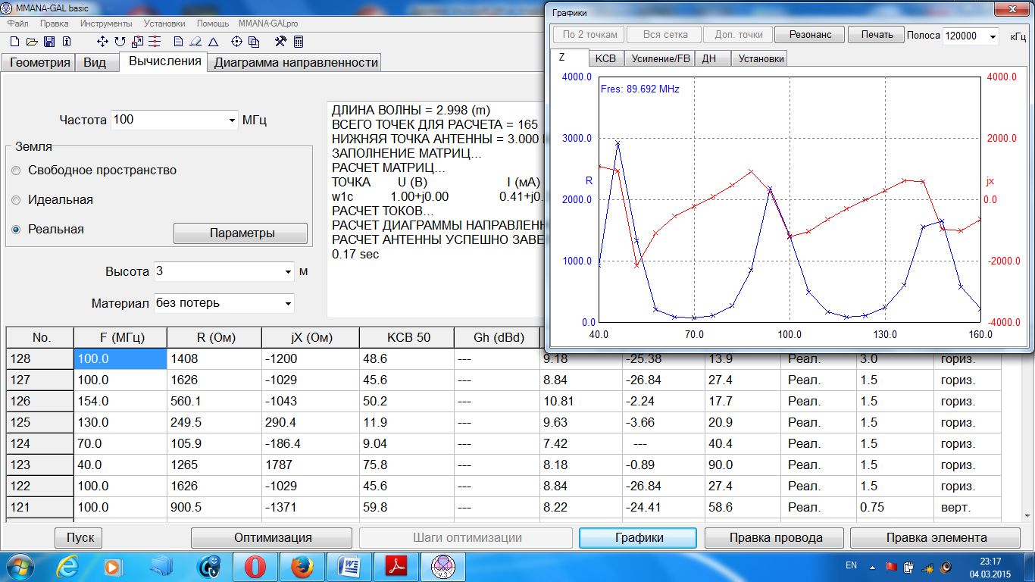
Task: Click the calculator toolbar icon
Action: point(299,42)
